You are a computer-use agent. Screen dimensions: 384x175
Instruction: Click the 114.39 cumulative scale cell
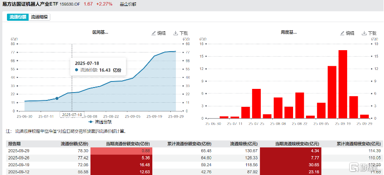[375, 151]
